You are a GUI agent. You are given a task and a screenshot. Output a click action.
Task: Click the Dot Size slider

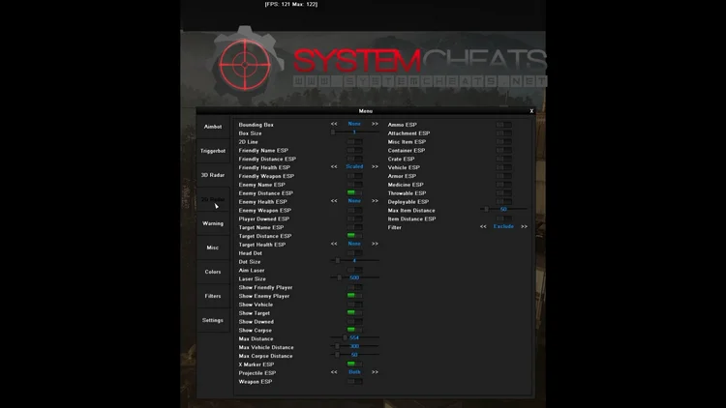coord(354,261)
